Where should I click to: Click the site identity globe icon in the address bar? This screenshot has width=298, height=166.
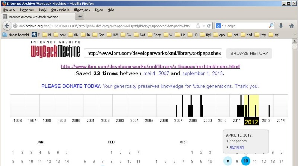(15, 26)
